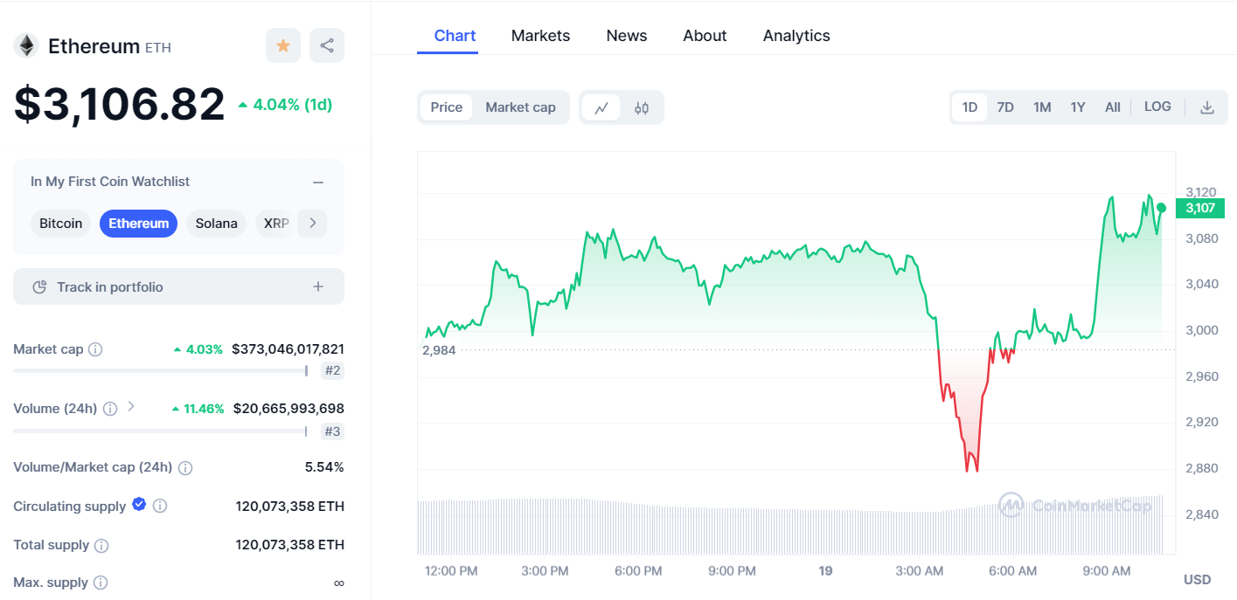Click the $3,106.82 price value
The height and width of the screenshot is (600, 1237).
pos(119,104)
